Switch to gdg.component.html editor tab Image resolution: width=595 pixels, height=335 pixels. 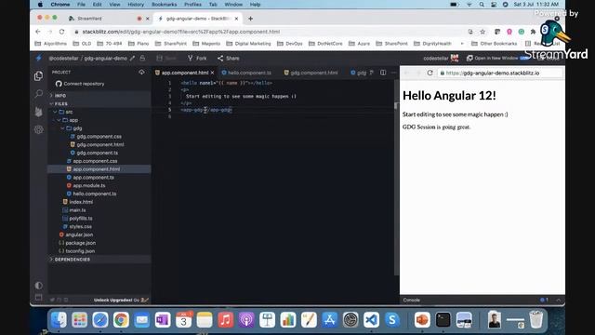pyautogui.click(x=311, y=73)
